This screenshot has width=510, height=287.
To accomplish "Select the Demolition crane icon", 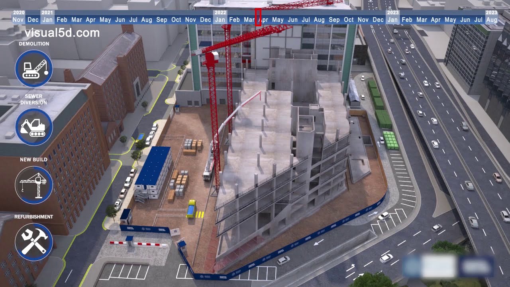I will pyautogui.click(x=34, y=69).
